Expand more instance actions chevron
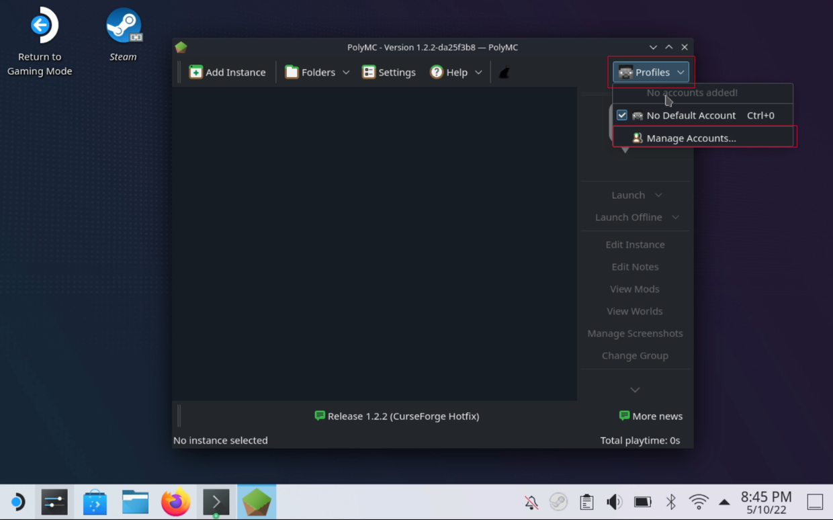The image size is (833, 520). click(635, 390)
